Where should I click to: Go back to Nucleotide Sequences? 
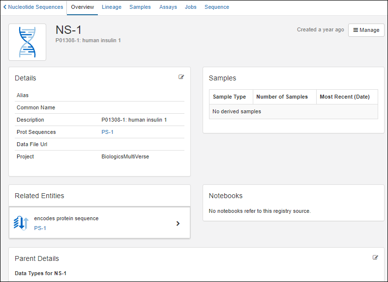tap(33, 7)
